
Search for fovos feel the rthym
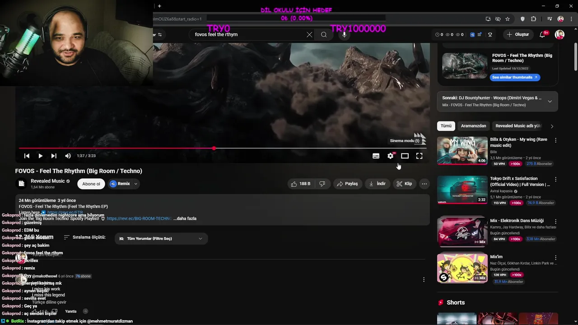tap(324, 34)
